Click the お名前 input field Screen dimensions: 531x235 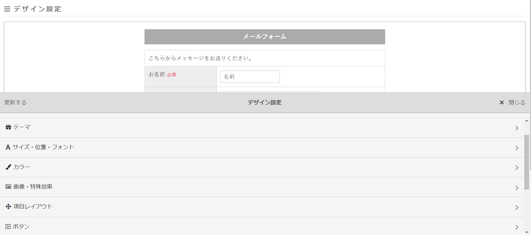(250, 77)
